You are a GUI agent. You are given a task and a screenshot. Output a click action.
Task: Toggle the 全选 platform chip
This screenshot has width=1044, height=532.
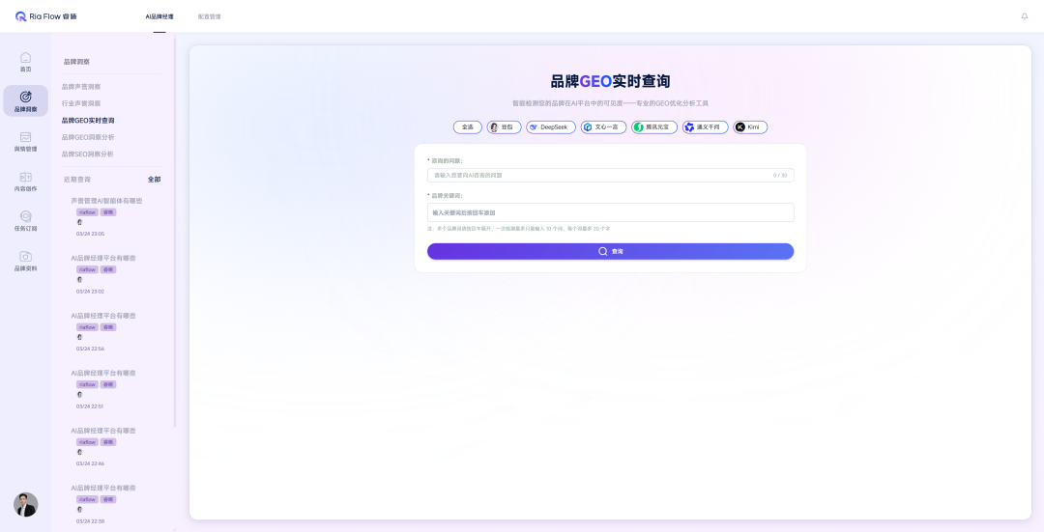(x=467, y=127)
